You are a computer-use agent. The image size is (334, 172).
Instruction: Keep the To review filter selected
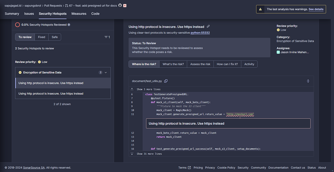coord(25,37)
